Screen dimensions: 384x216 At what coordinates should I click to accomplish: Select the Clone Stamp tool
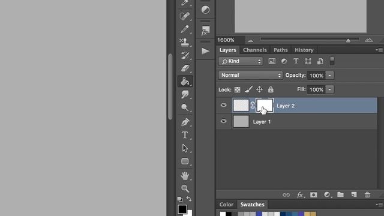[185, 42]
